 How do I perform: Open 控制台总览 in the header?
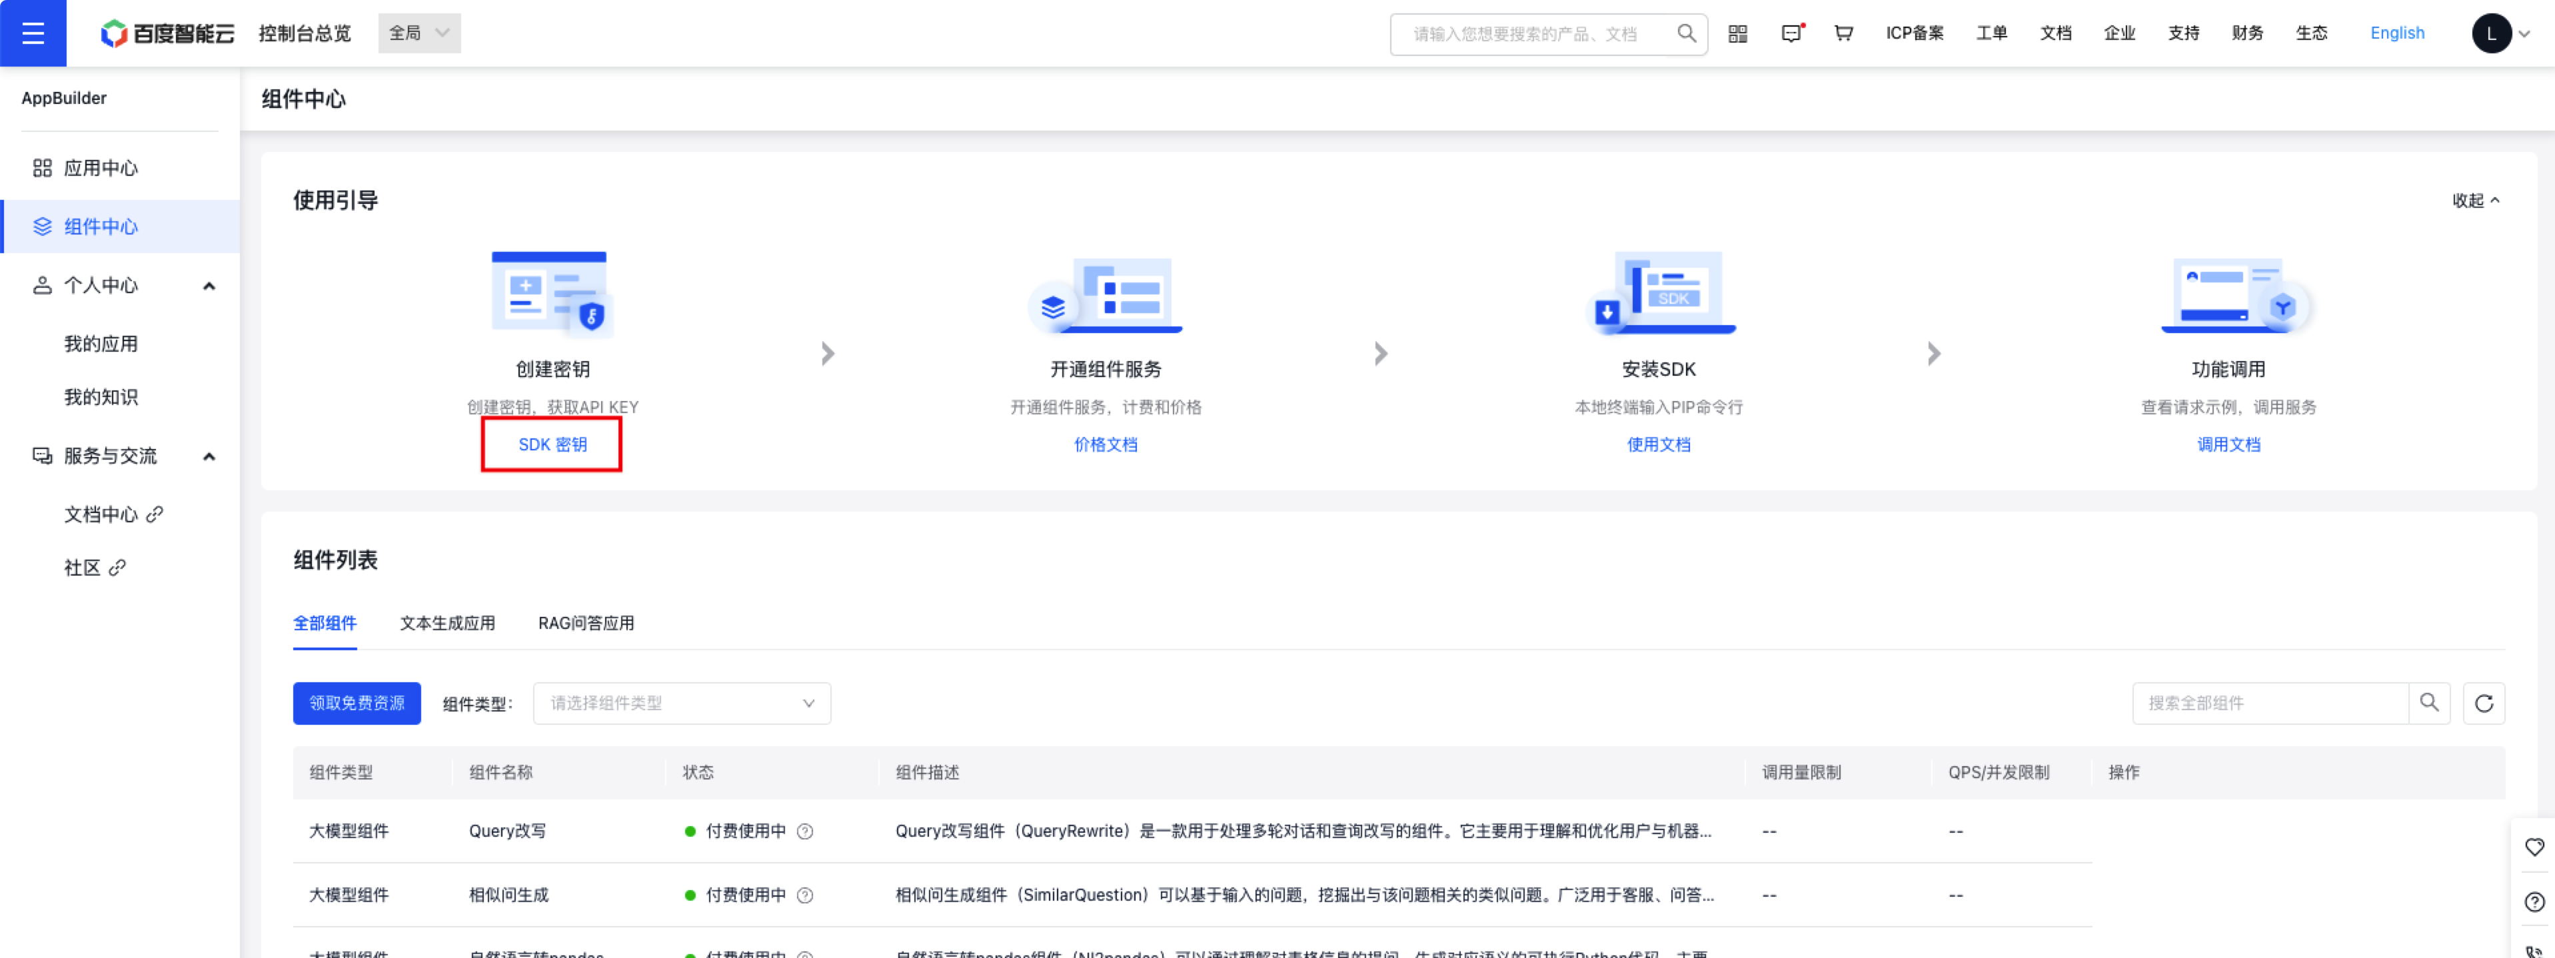click(305, 33)
